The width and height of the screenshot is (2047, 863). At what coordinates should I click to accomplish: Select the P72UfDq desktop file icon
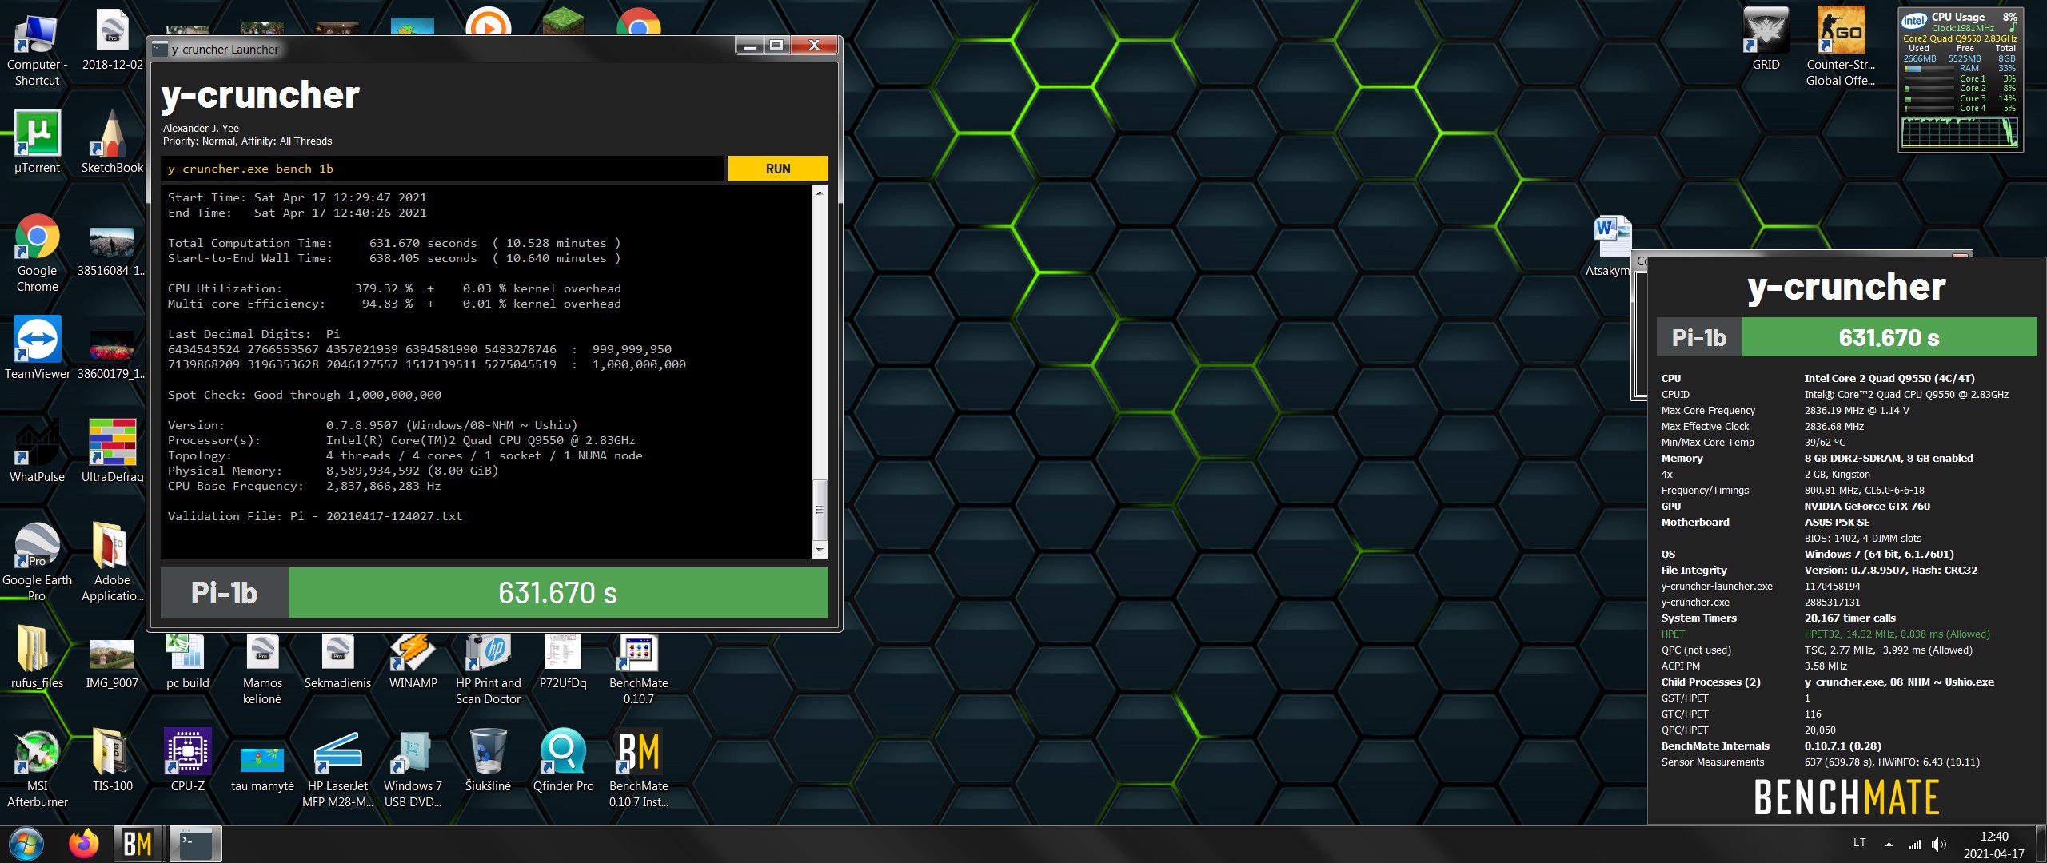pos(563,660)
